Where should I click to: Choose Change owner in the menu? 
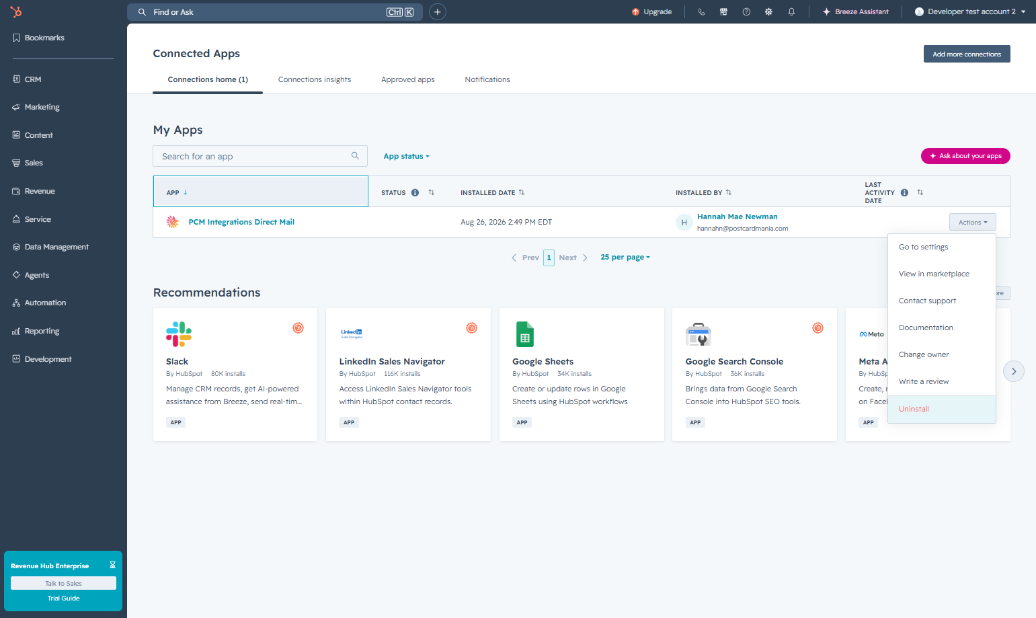pyautogui.click(x=942, y=354)
